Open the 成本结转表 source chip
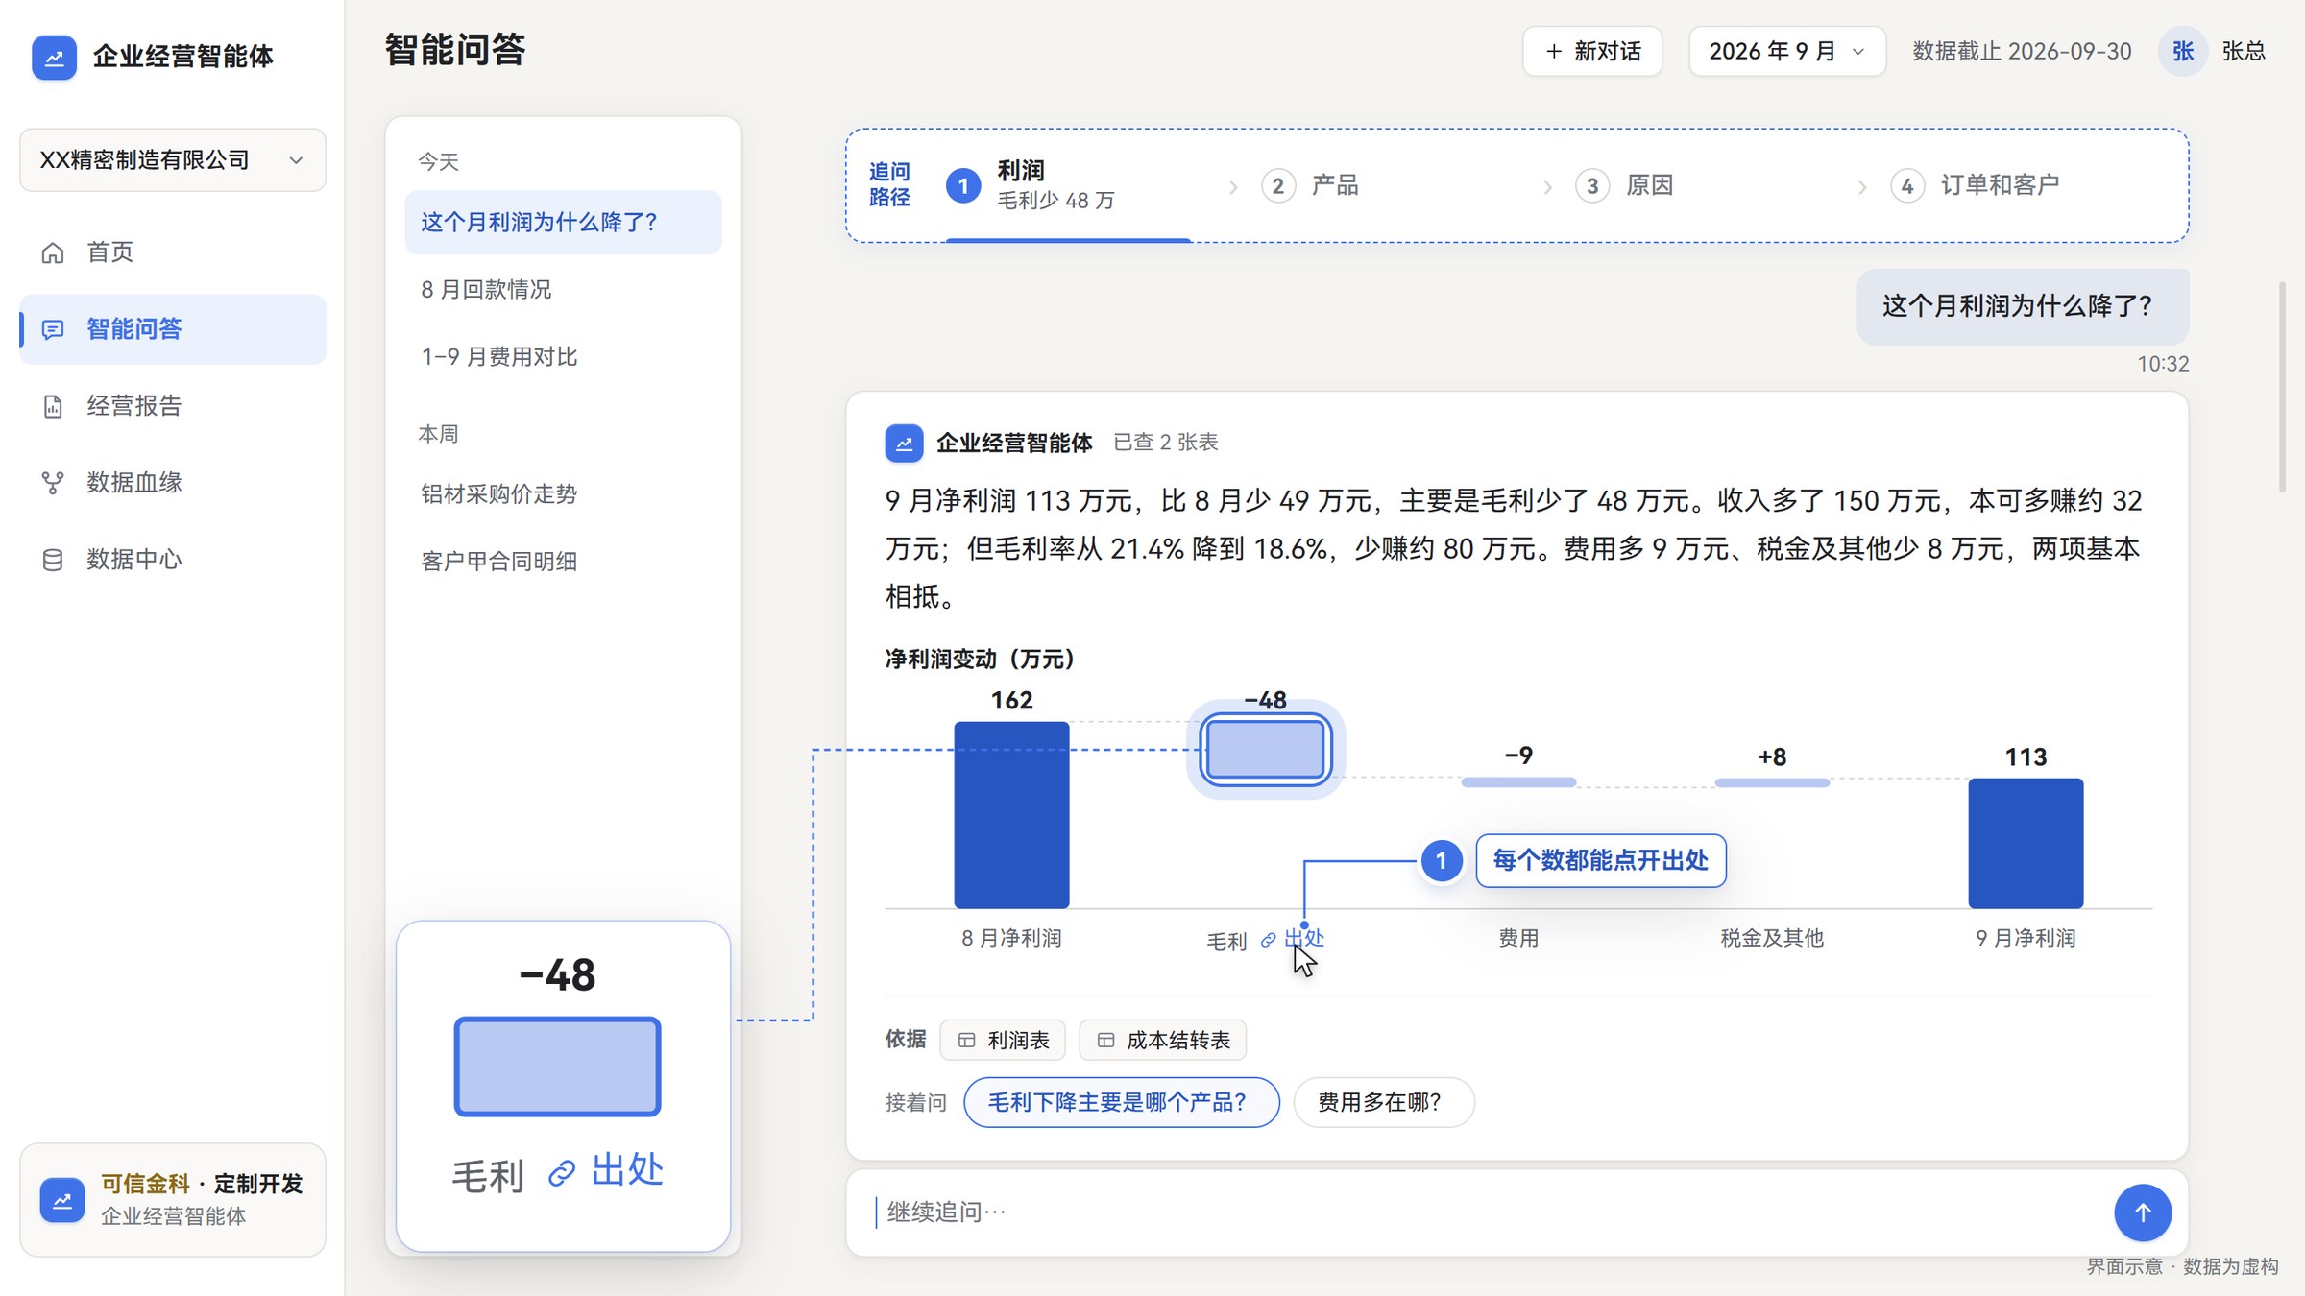Viewport: 2305px width, 1296px height. click(x=1162, y=1040)
